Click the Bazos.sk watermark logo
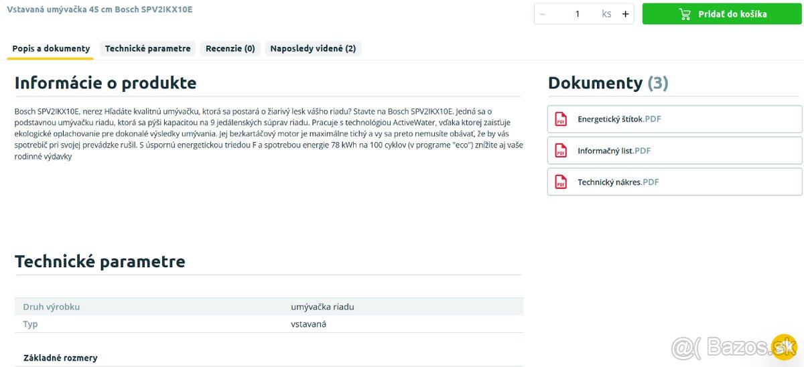The image size is (804, 367). [x=734, y=347]
